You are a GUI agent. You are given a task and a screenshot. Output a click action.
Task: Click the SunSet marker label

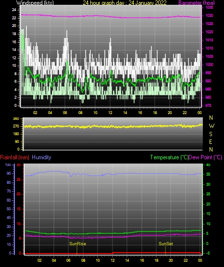pyautogui.click(x=166, y=244)
